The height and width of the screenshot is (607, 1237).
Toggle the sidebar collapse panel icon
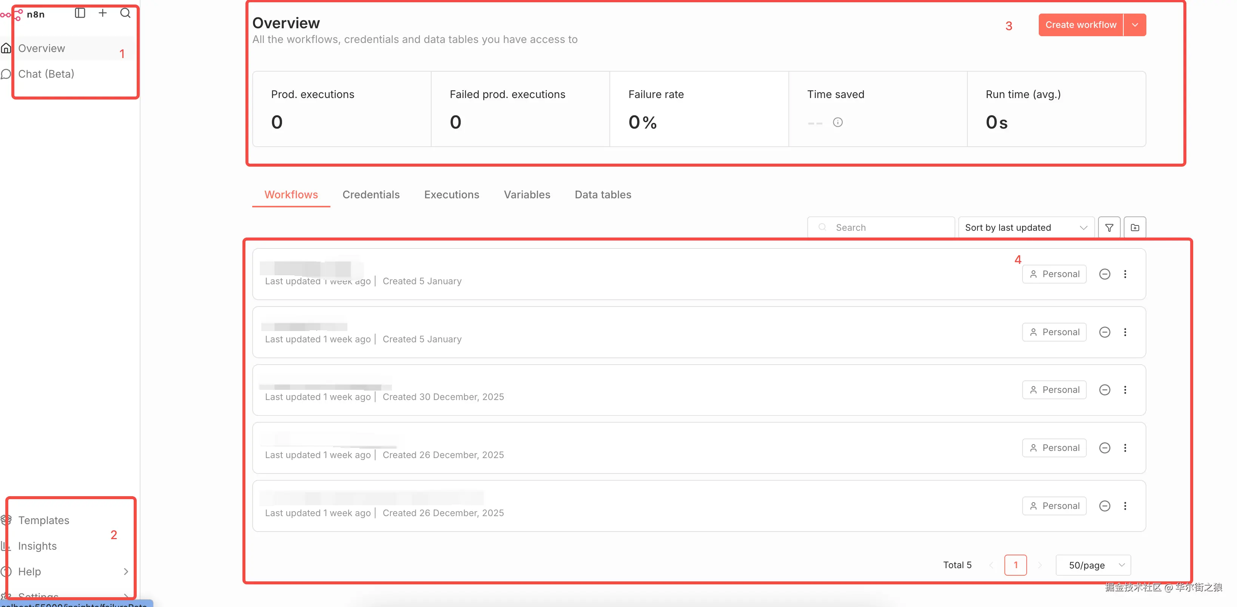click(x=80, y=14)
